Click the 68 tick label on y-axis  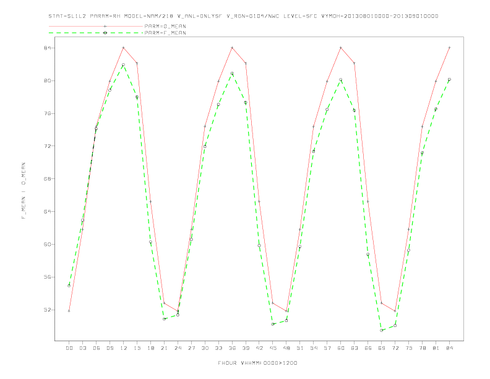[47, 179]
